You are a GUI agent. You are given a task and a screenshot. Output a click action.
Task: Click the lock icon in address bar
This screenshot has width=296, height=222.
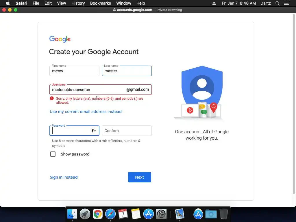114,10
